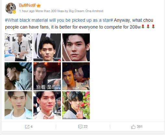
Task: Open the photo of two men close together
Action: pos(76,76)
